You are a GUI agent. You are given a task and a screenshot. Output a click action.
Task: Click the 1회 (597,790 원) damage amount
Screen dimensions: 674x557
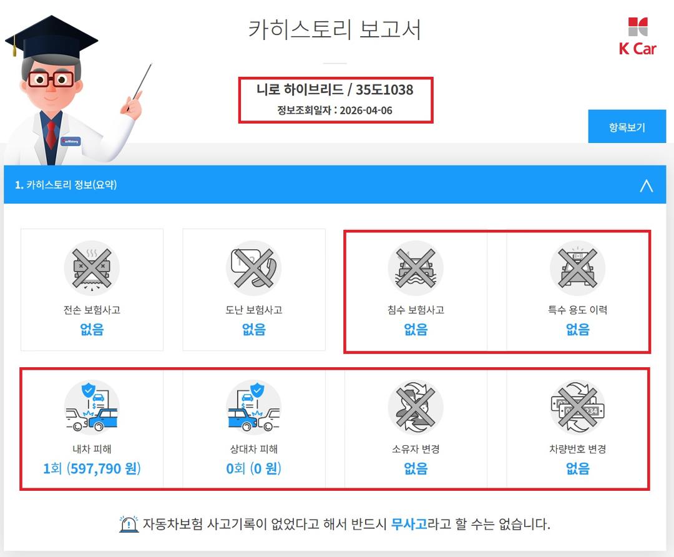tap(92, 468)
